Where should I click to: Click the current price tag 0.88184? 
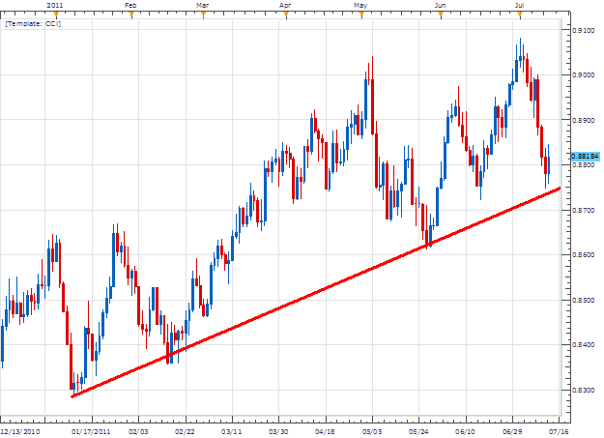[585, 157]
